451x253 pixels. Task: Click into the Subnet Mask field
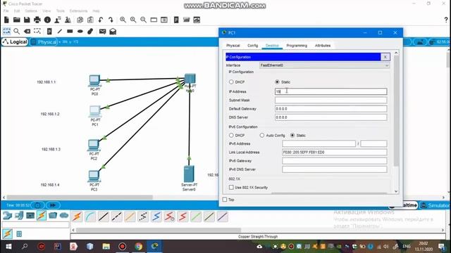pyautogui.click(x=330, y=100)
